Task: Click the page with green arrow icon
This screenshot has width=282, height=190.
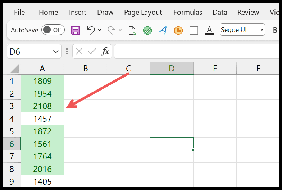Action: click(x=132, y=30)
